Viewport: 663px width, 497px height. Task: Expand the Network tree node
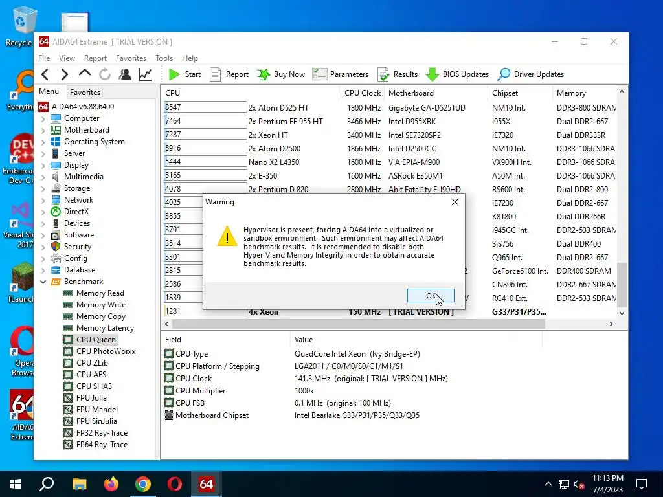tap(43, 201)
